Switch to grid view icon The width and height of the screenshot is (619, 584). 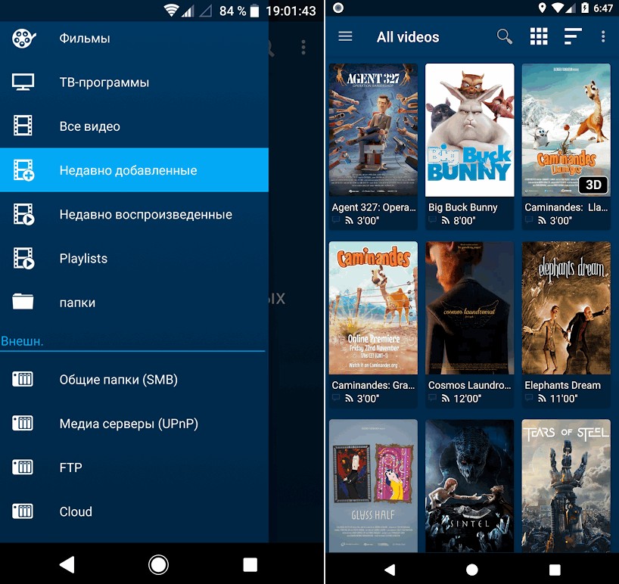pos(539,36)
